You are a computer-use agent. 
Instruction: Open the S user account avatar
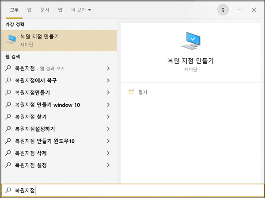coord(223,10)
